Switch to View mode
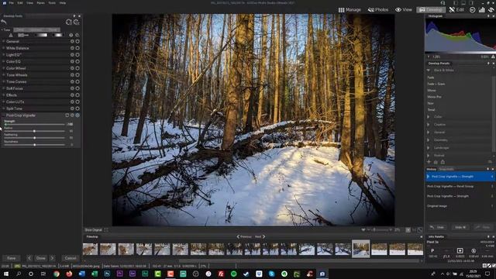 [404, 10]
